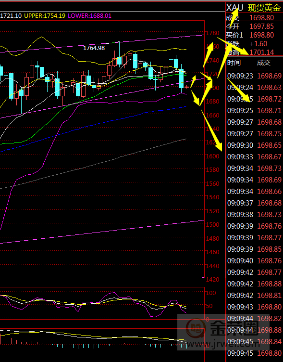Click the latest cyan candlestick on the chart
The height and width of the screenshot is (362, 283).
(x=182, y=78)
